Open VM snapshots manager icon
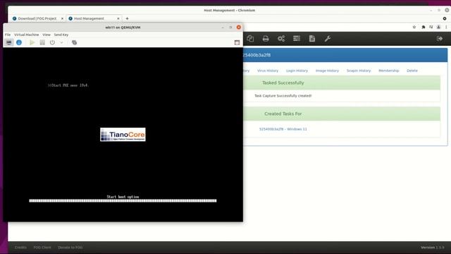Viewport: 451px width, 254px height. pyautogui.click(x=74, y=42)
